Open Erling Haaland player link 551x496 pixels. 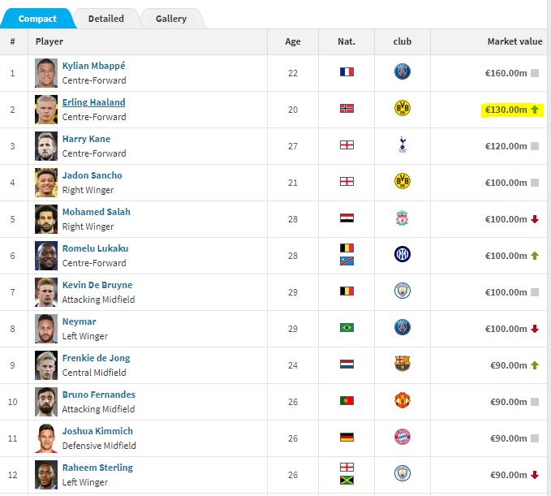tap(94, 102)
